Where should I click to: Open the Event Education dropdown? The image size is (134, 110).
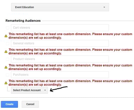pyautogui.click(x=60, y=7)
